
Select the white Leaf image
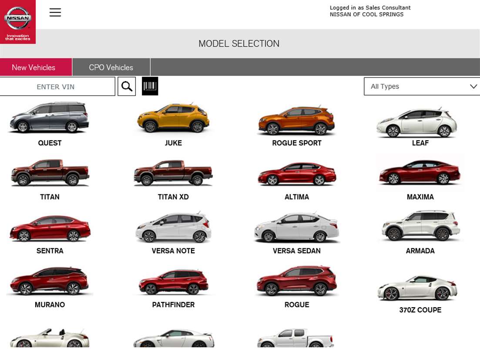pos(416,122)
